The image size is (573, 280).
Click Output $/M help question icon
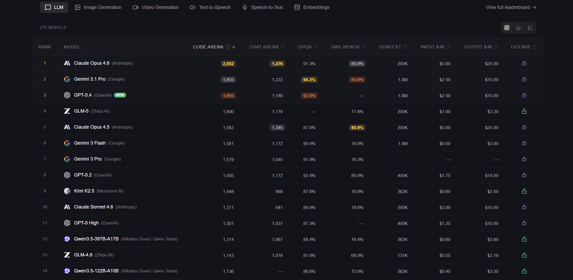[x=496, y=47]
